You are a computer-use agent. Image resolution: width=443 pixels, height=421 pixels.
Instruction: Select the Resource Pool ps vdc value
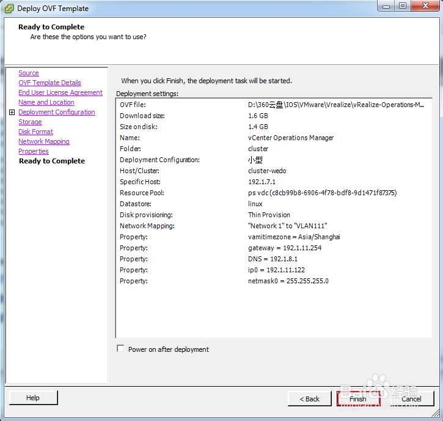(x=323, y=193)
